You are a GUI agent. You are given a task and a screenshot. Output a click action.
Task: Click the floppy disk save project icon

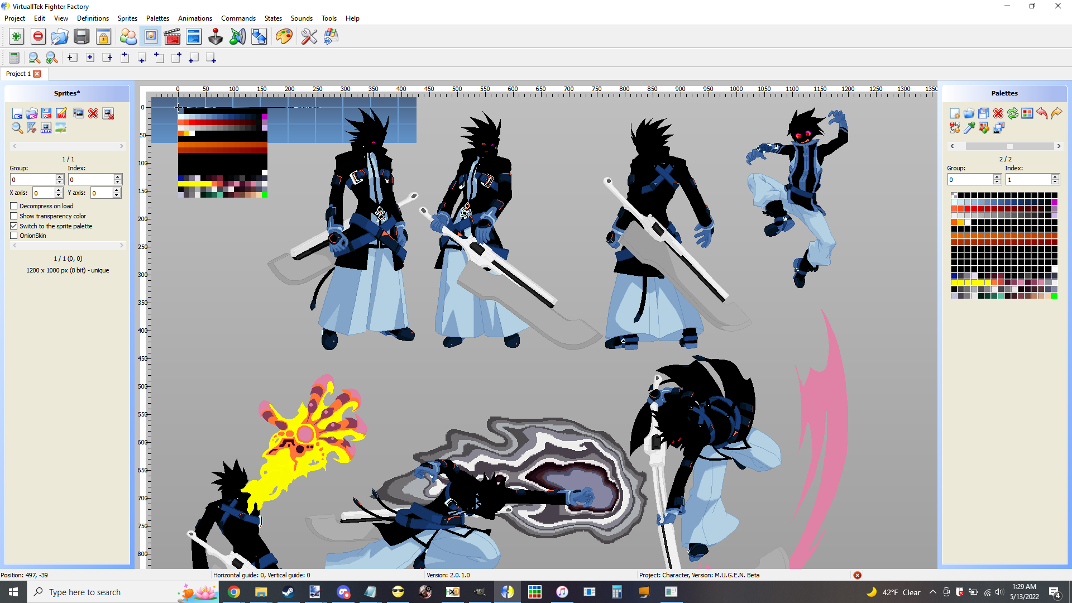[x=82, y=37]
